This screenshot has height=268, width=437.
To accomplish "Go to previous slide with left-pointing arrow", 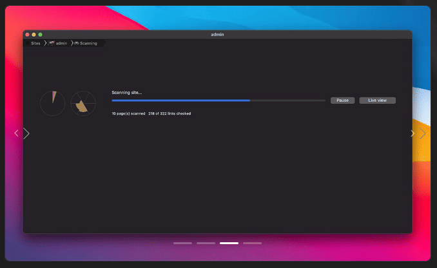I will click(16, 133).
